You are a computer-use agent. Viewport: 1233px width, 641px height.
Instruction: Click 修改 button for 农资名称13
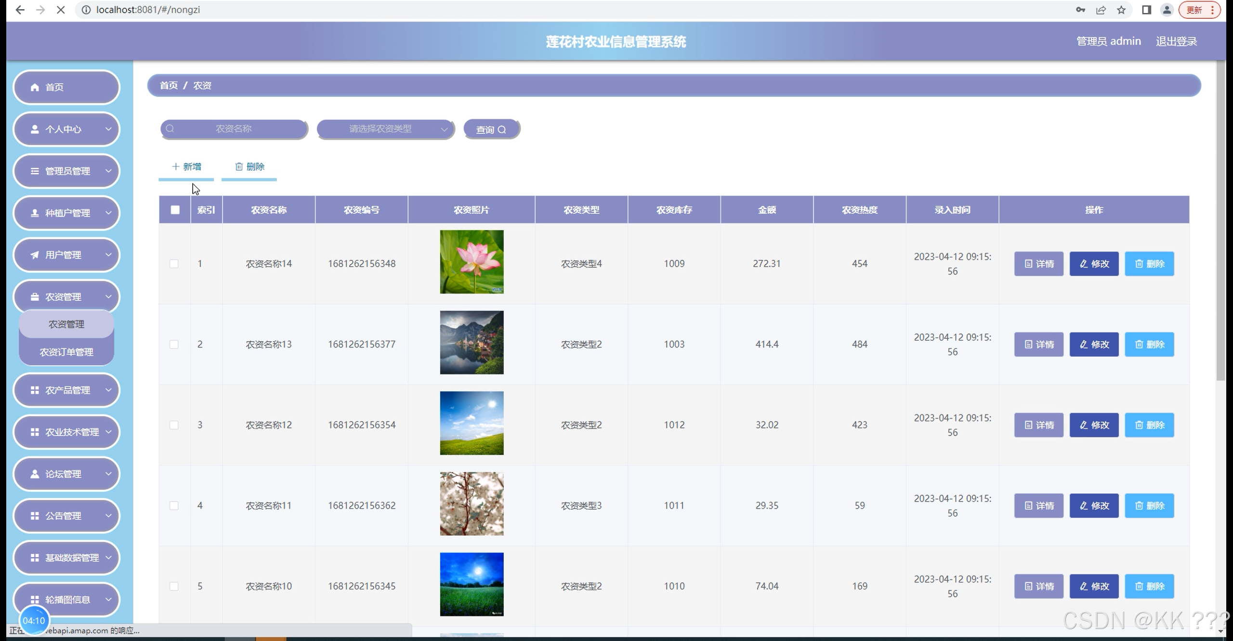pyautogui.click(x=1094, y=345)
